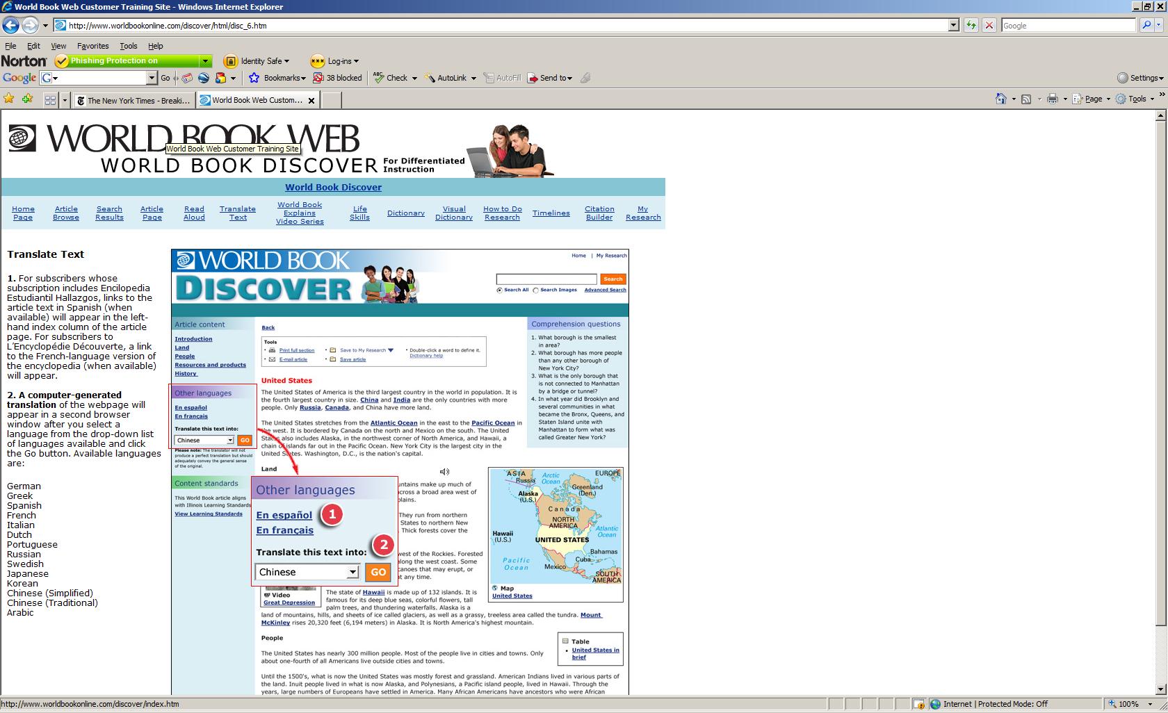Click the Google toolbar Settings button

pos(1139,78)
